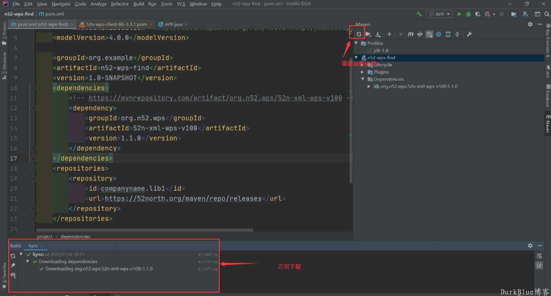Click pom.xml breadcrumb in navigation bar

click(51, 14)
